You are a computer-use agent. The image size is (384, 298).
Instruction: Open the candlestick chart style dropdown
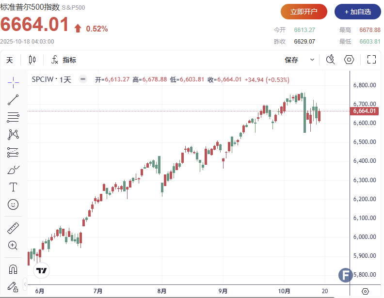click(32, 60)
